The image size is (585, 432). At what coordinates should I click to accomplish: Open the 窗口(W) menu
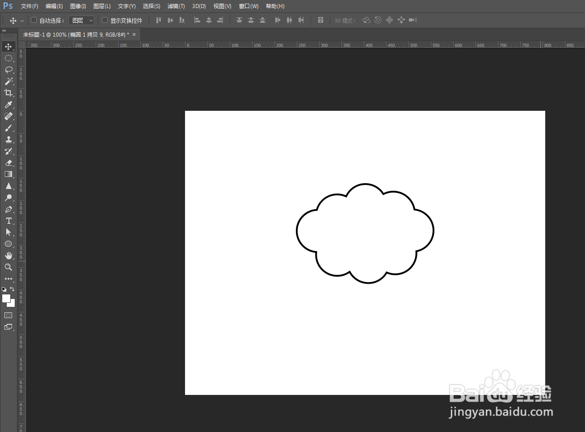coord(248,6)
